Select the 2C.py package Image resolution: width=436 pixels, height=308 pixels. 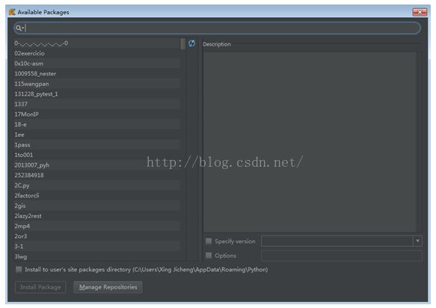point(96,185)
